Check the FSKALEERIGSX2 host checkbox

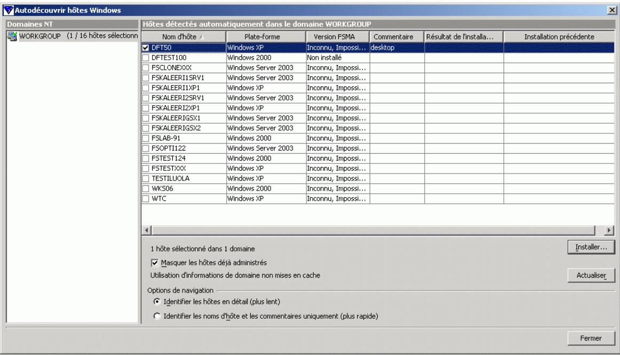(146, 128)
